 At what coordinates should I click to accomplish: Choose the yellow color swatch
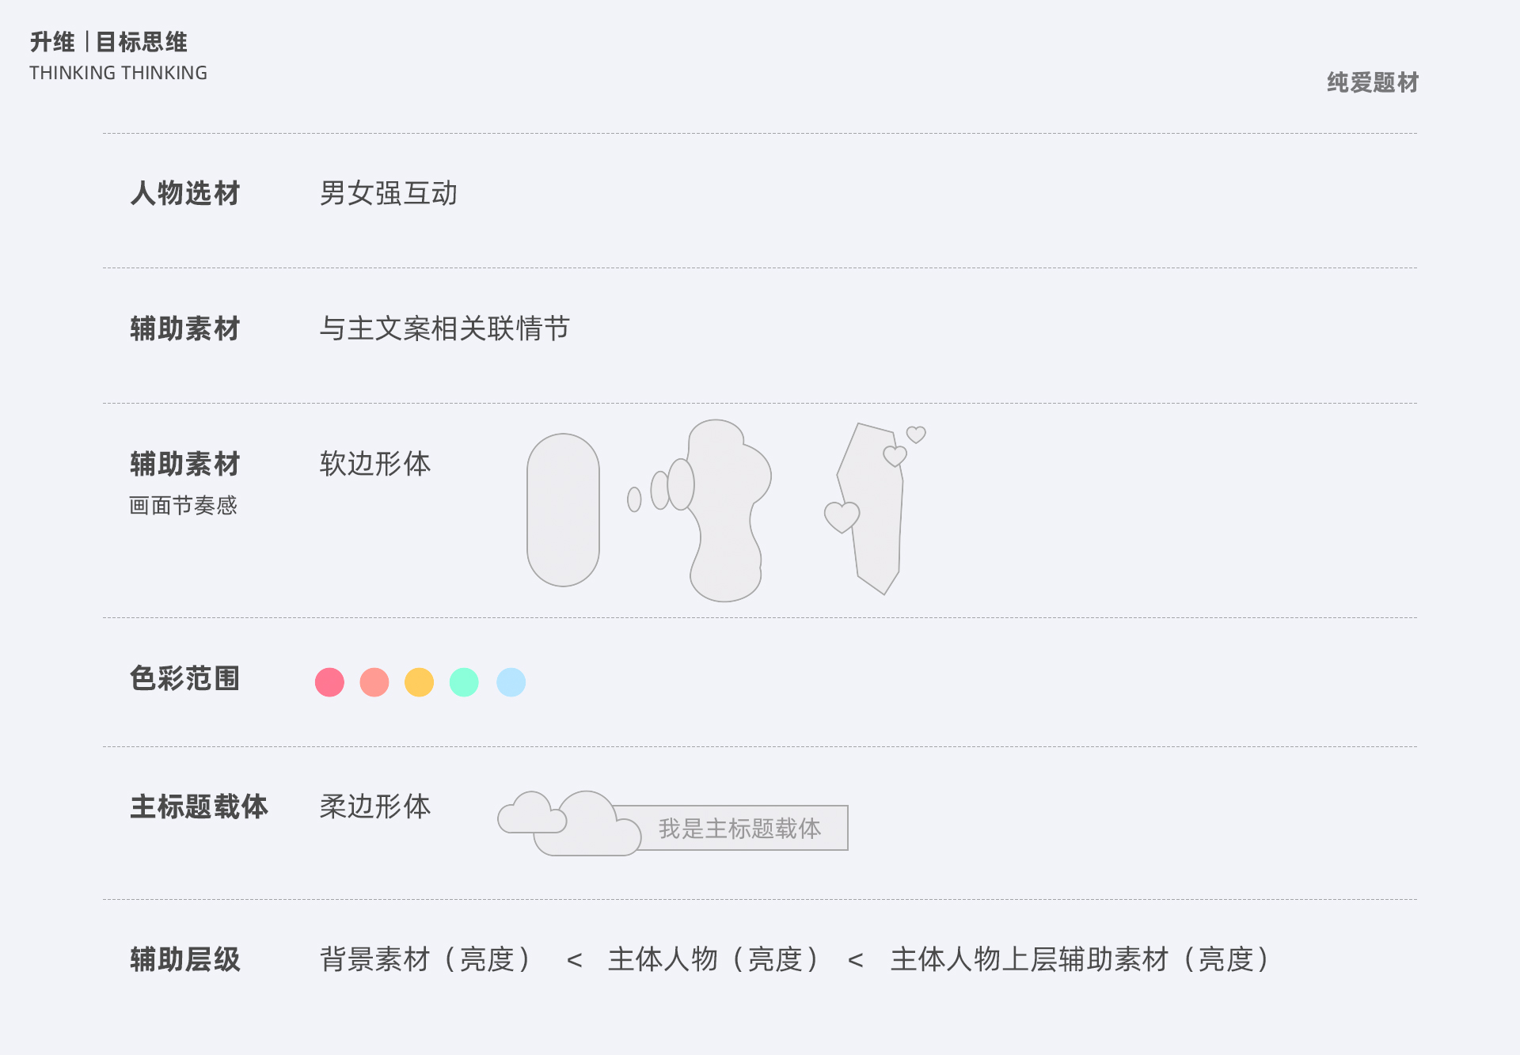pos(419,682)
